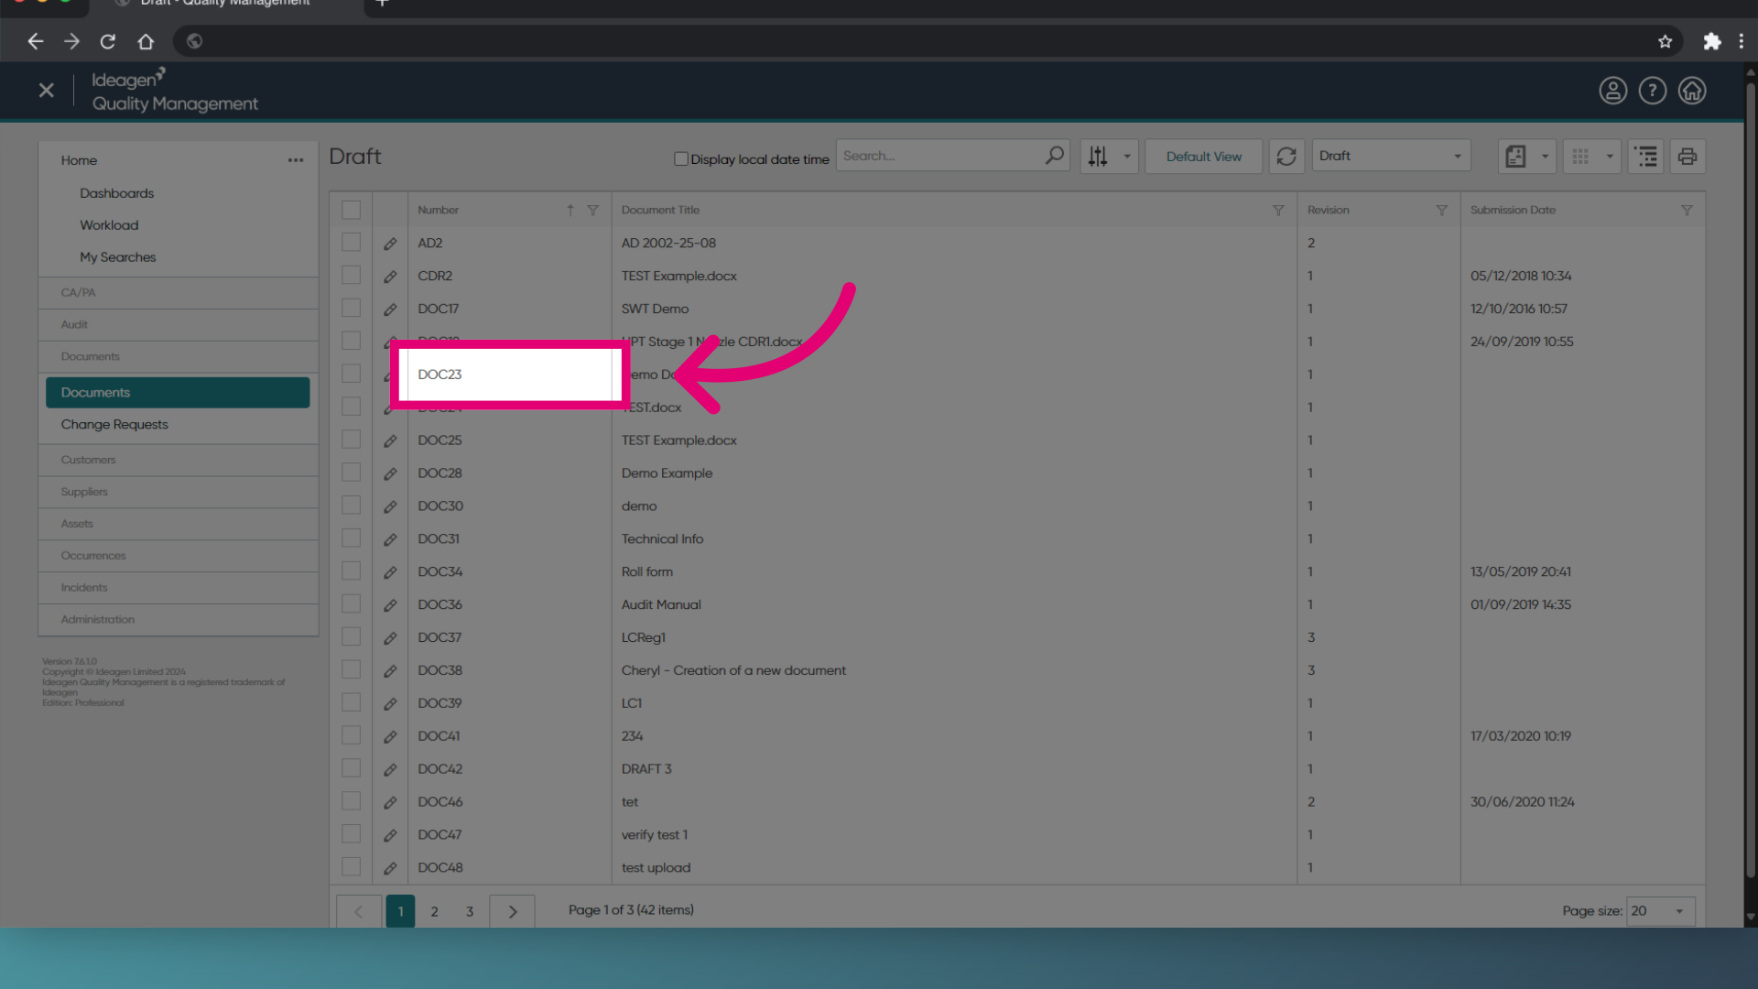This screenshot has height=989, width=1758.
Task: Edit DOC38 using its pencil icon
Action: coord(390,671)
